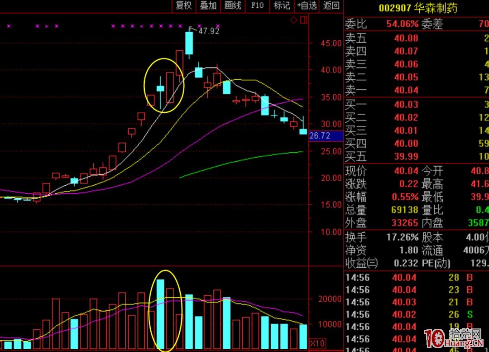Click the 涨跌 value 0.22
This screenshot has height=352, width=489.
(x=408, y=184)
